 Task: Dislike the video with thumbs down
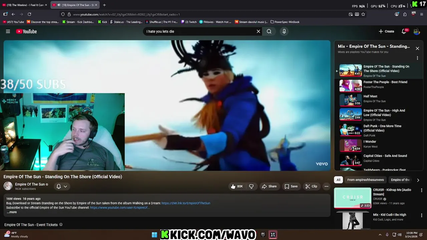click(252, 186)
